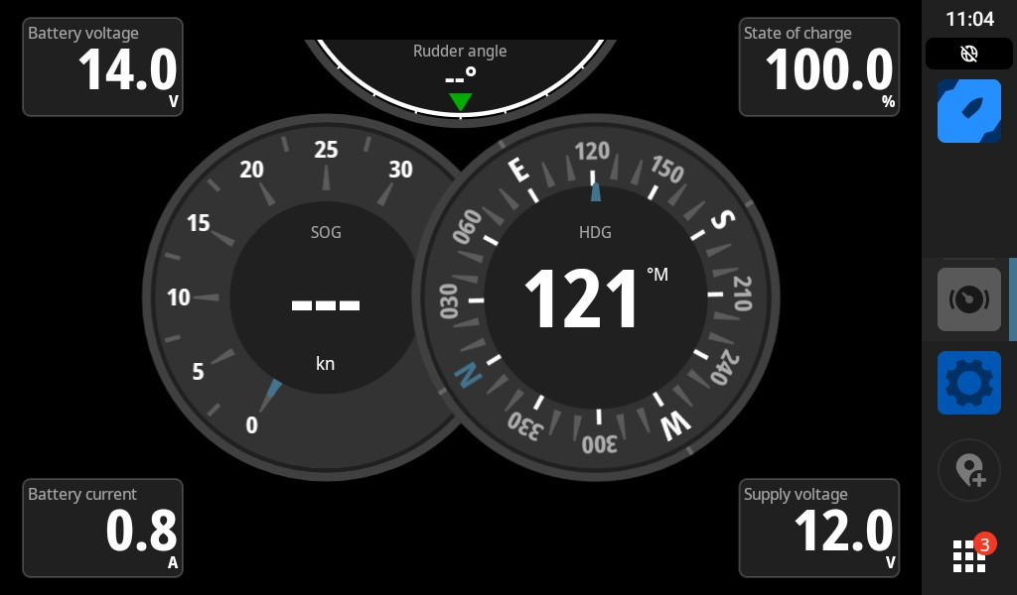Click the blue SOG speed needle
This screenshot has width=1017, height=595.
click(x=271, y=394)
